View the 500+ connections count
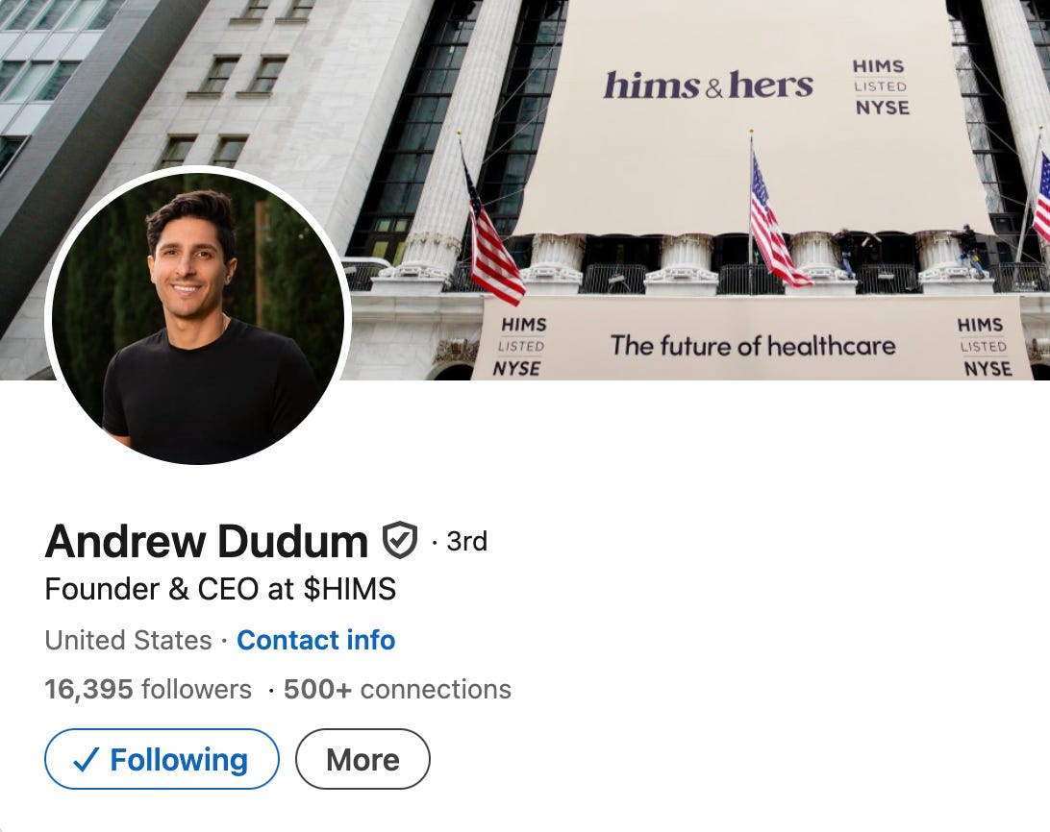 click(x=397, y=689)
